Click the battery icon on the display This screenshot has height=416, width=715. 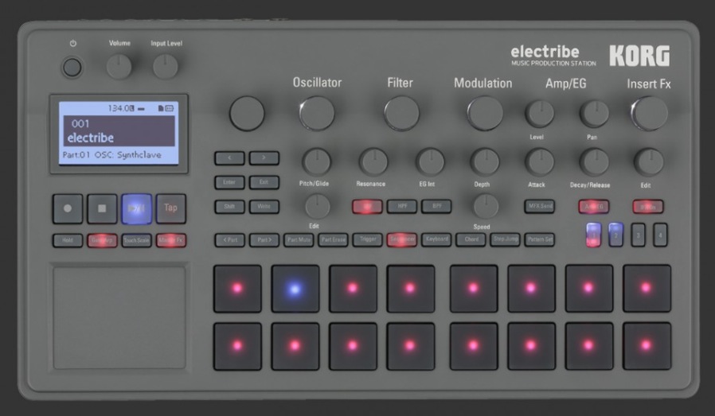point(170,108)
